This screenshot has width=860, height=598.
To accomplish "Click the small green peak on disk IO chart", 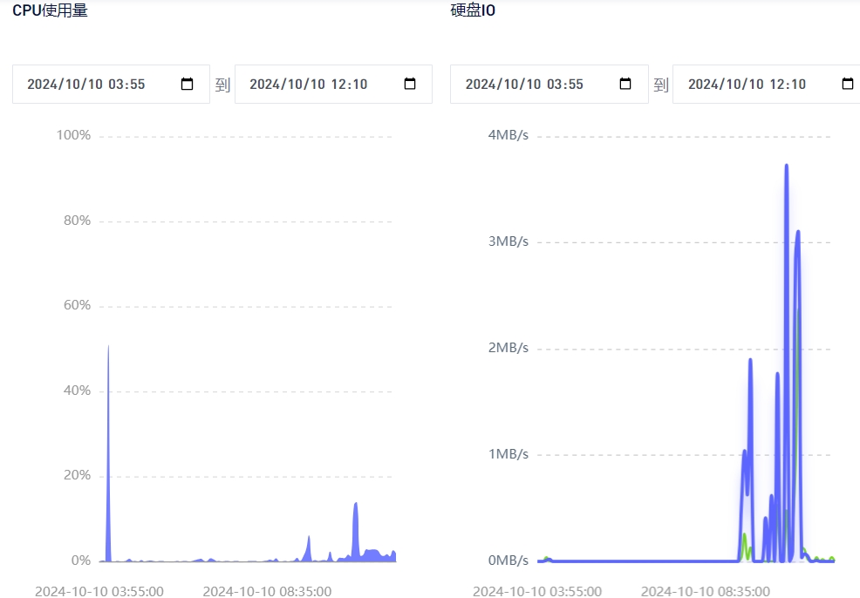I will [x=744, y=535].
